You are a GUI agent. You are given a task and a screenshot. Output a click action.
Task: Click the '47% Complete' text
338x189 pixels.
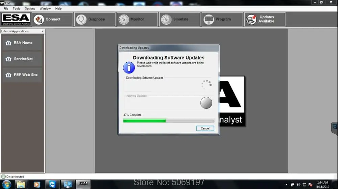132,115
